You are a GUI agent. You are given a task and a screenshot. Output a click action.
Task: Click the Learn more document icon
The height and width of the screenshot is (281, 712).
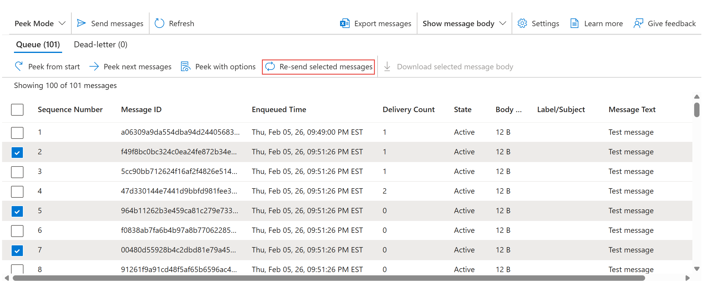[574, 23]
